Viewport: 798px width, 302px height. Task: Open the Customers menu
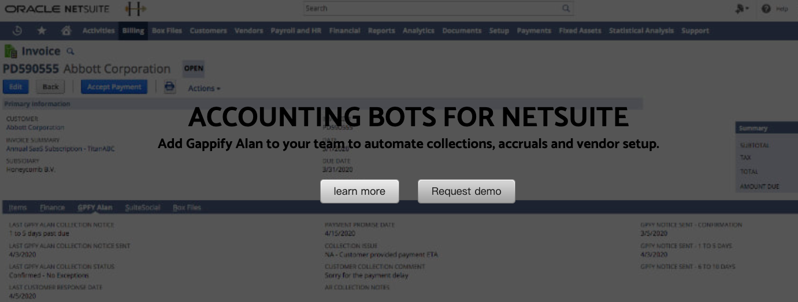click(208, 31)
